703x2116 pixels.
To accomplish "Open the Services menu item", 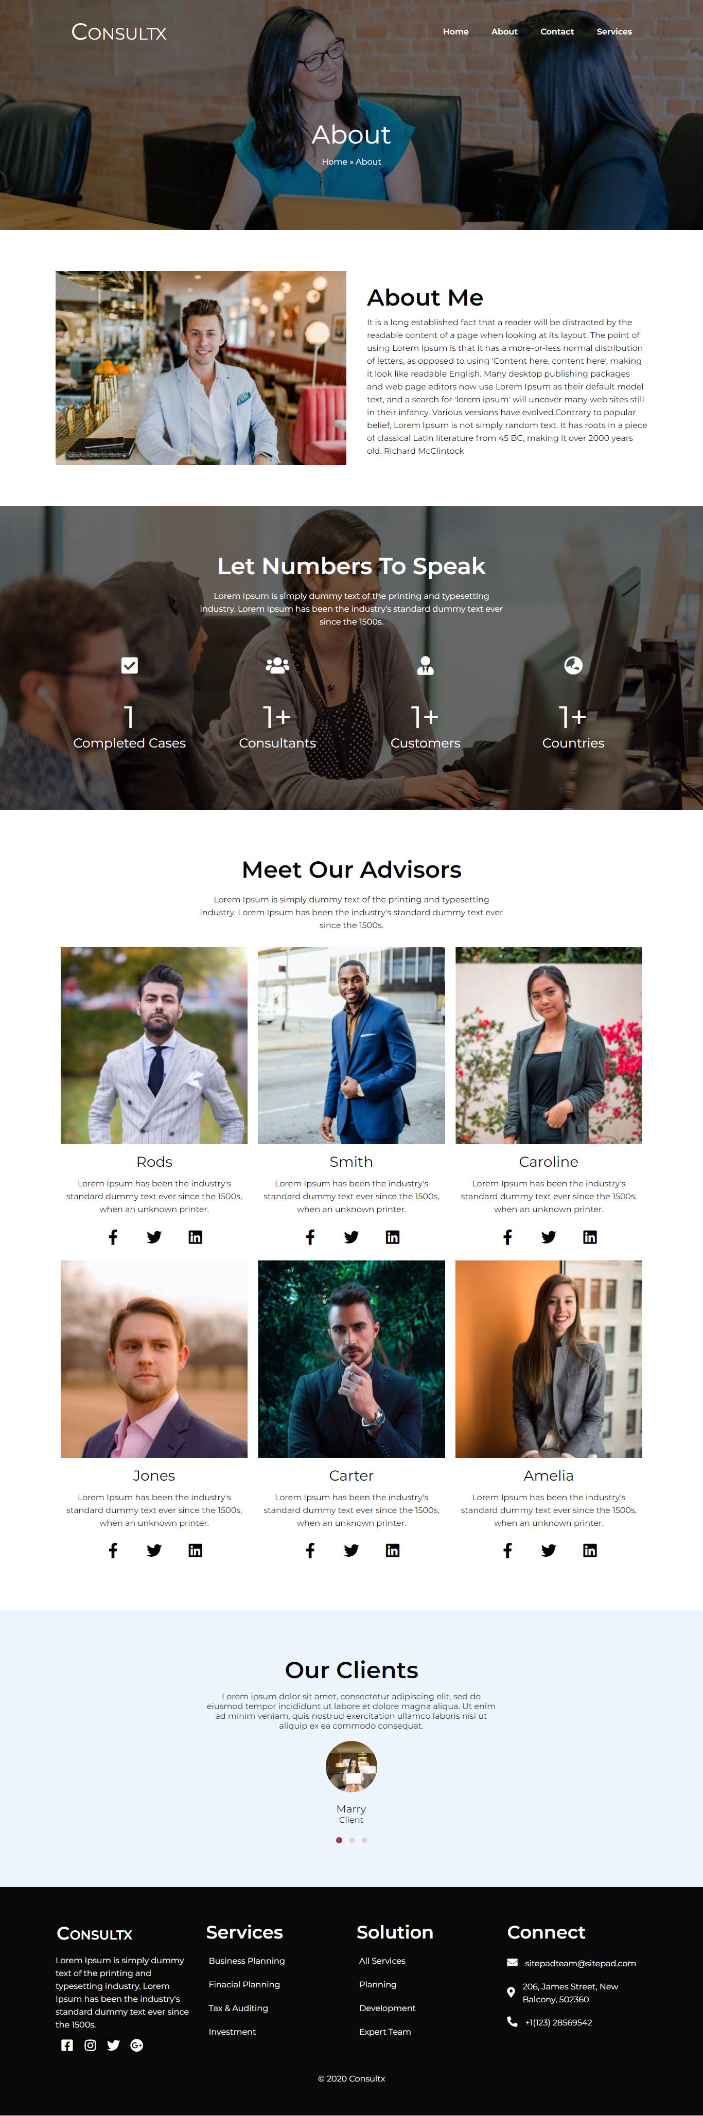I will (x=614, y=31).
